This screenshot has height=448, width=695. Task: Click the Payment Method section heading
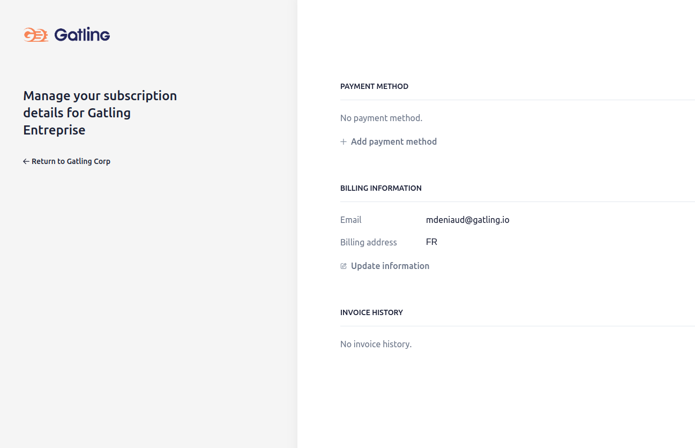tap(374, 86)
